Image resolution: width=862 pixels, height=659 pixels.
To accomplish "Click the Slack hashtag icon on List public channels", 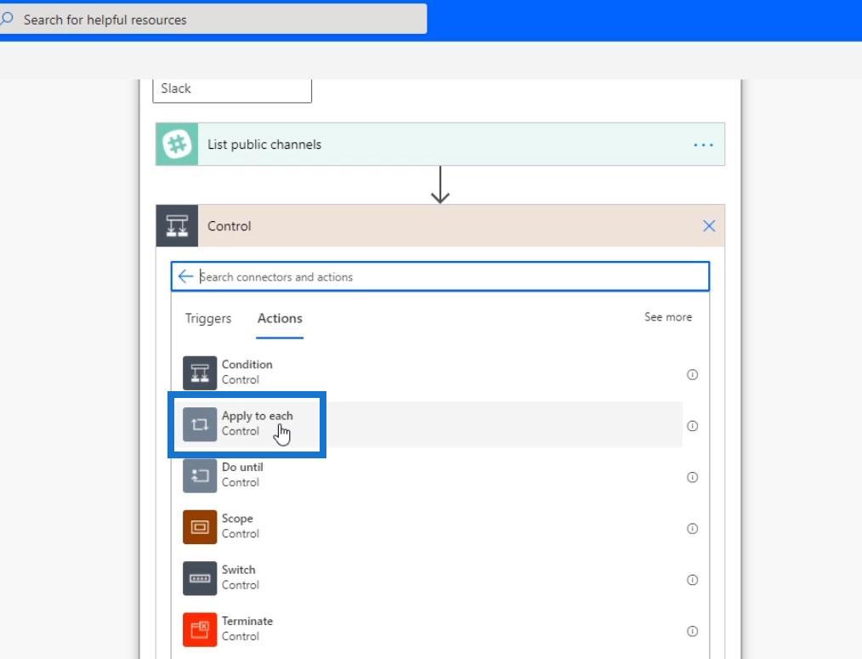I will [x=177, y=144].
